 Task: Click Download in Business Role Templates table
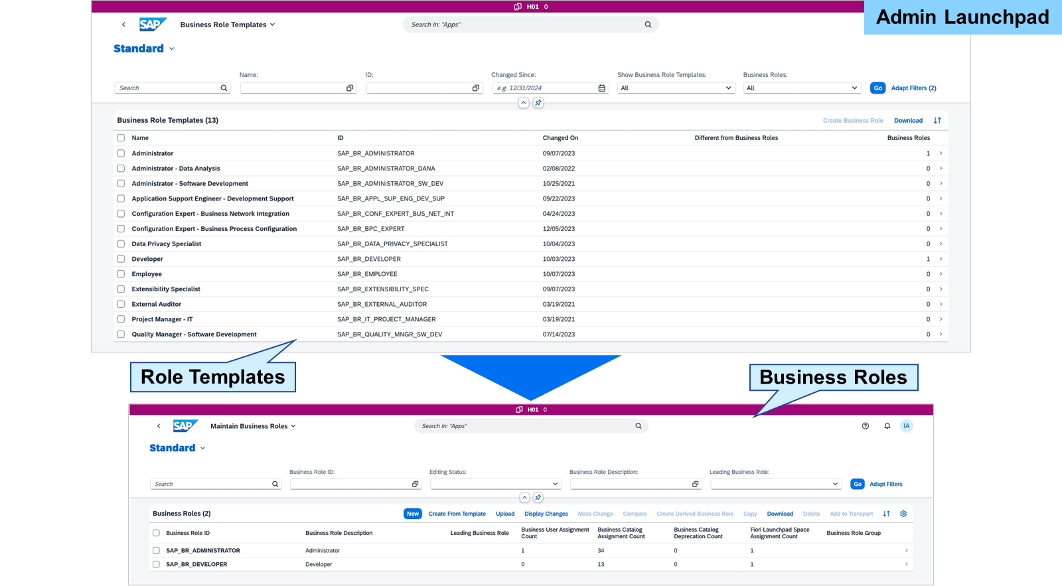point(908,121)
